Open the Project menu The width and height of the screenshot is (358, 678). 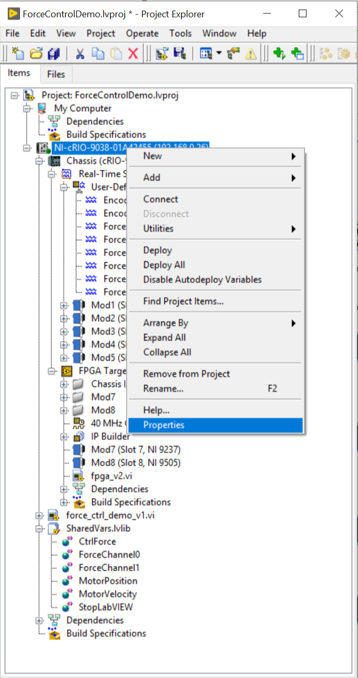(x=101, y=33)
